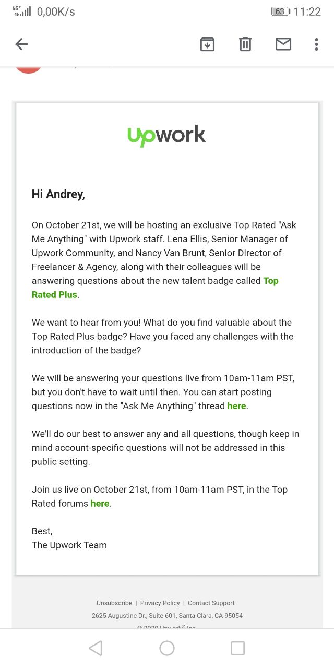Tap the battery indicator in status bar
The image size is (334, 668).
pos(281,11)
